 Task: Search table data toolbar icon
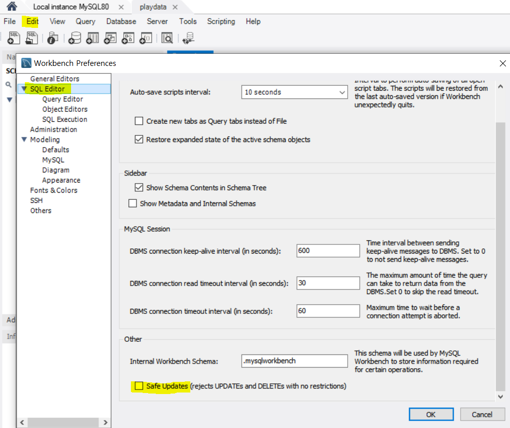coord(167,38)
